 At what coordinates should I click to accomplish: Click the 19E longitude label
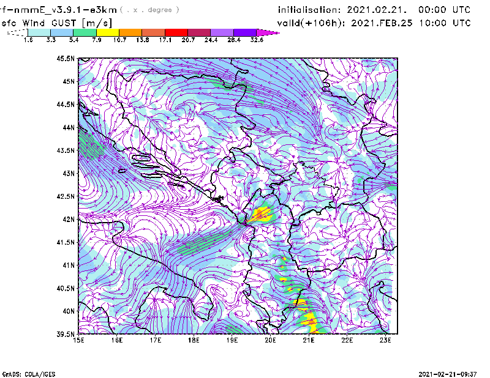tap(232, 340)
